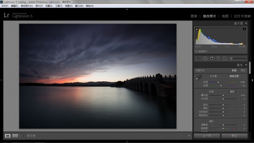Activate the red eye correction tool
254x143 pixels.
(x=212, y=58)
